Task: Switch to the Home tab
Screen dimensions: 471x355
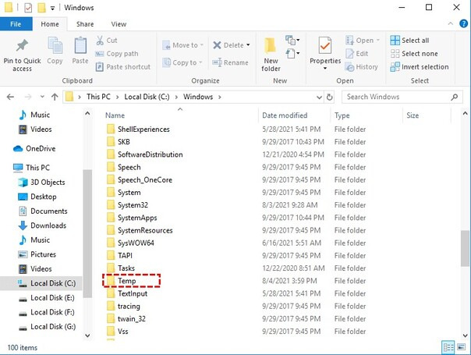Action: 50,24
